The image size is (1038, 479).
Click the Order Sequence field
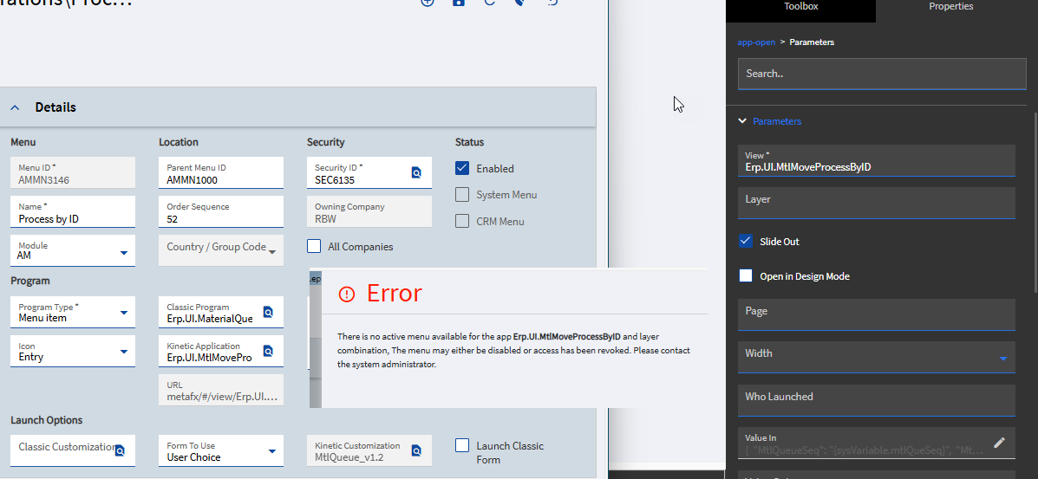click(221, 211)
